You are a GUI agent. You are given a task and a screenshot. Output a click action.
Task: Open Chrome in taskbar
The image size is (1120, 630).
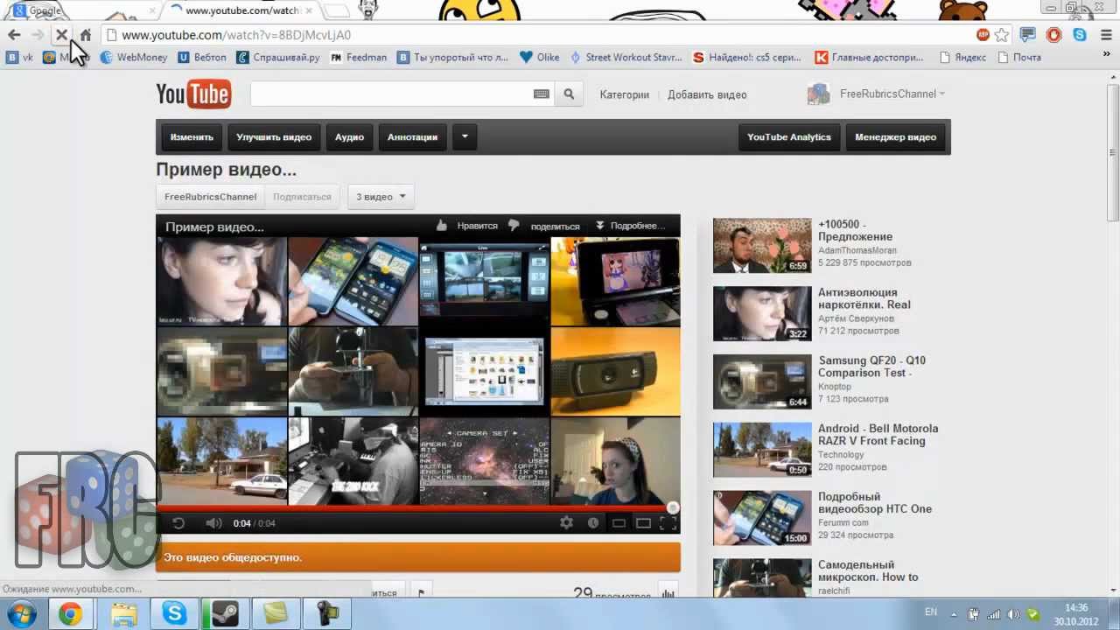click(71, 614)
